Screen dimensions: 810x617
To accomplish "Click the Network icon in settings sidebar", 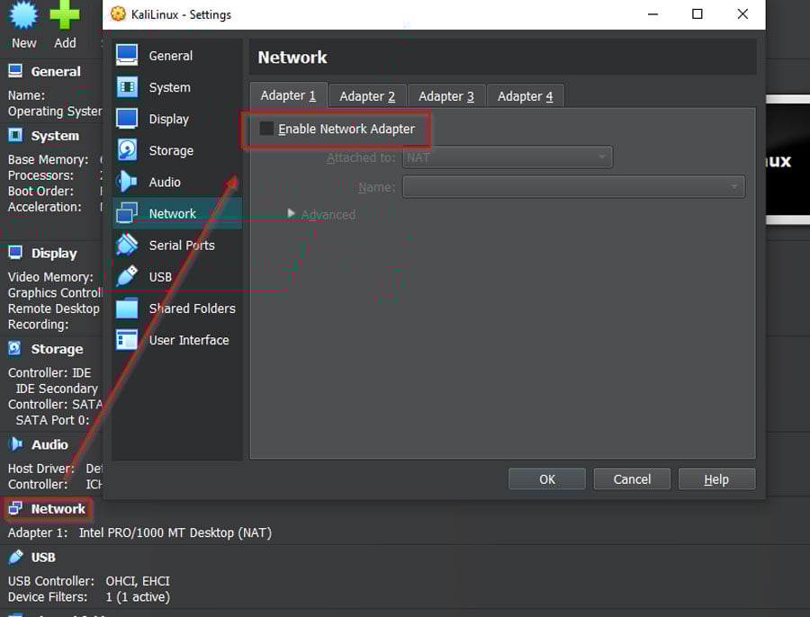I will (x=127, y=213).
